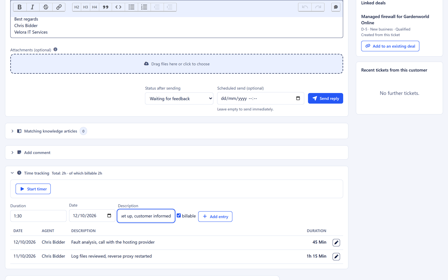Open the time entry date calendar picker

[109, 216]
